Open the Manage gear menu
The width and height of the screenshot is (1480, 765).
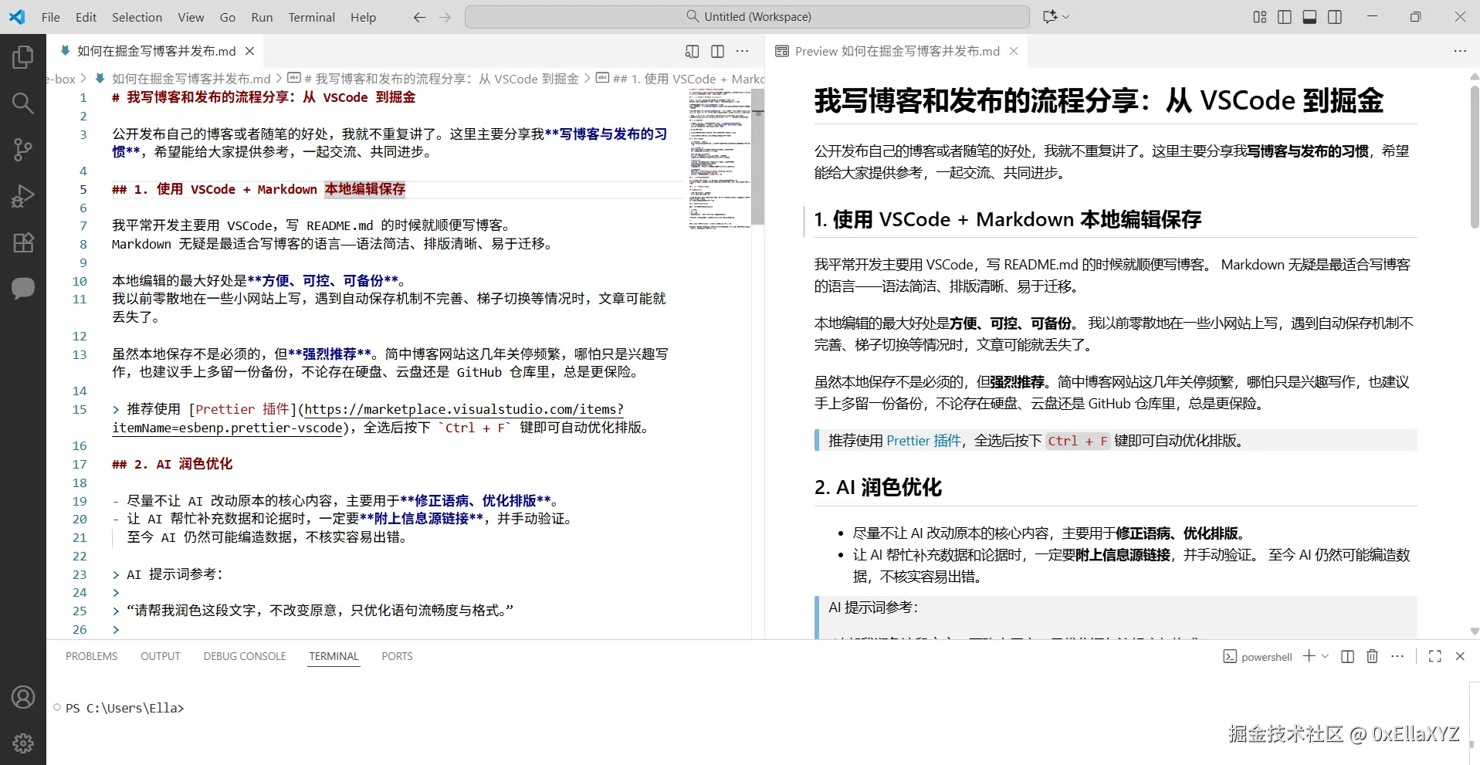click(x=23, y=743)
